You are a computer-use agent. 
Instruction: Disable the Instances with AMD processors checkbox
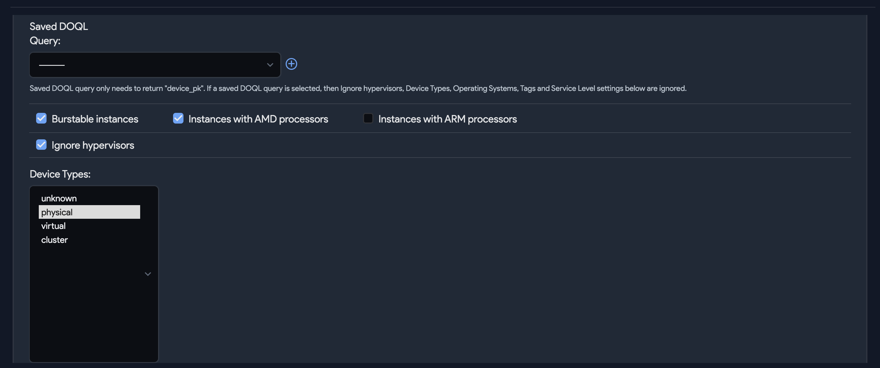[x=178, y=118]
